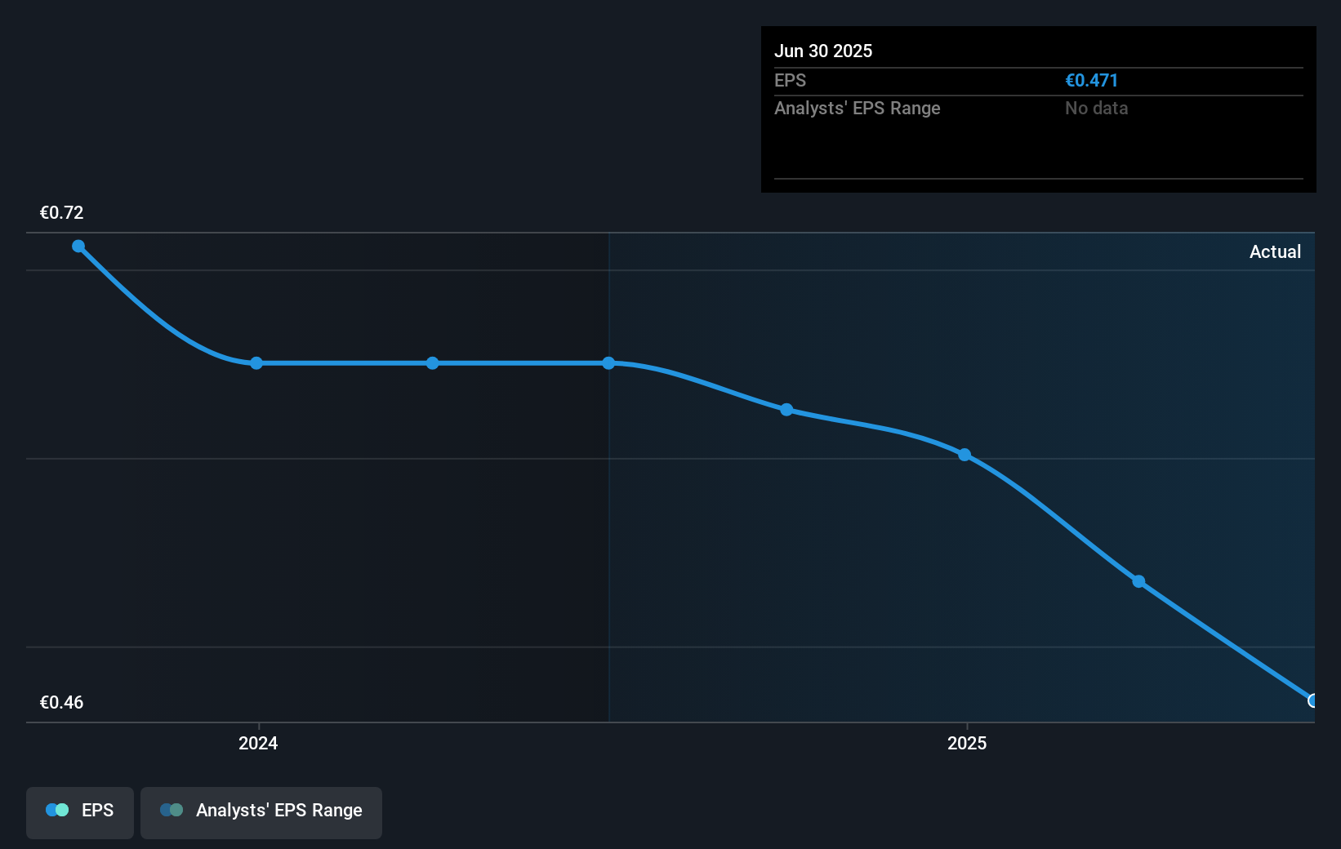
Task: Select the second-to-last EPS data point
Action: 1138,582
